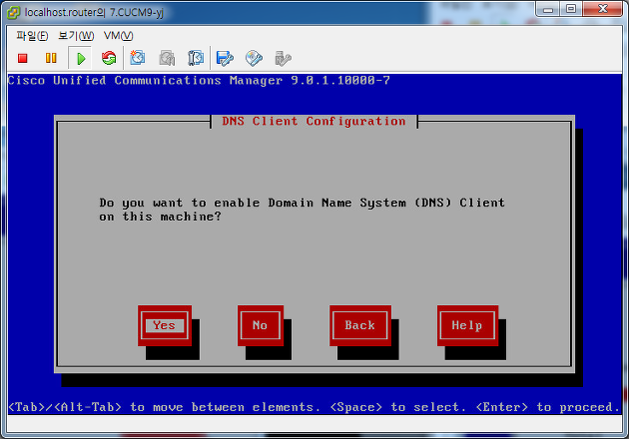Viewport: 629px width, 439px height.
Task: Click the floppy device connect icon
Action: [x=225, y=58]
